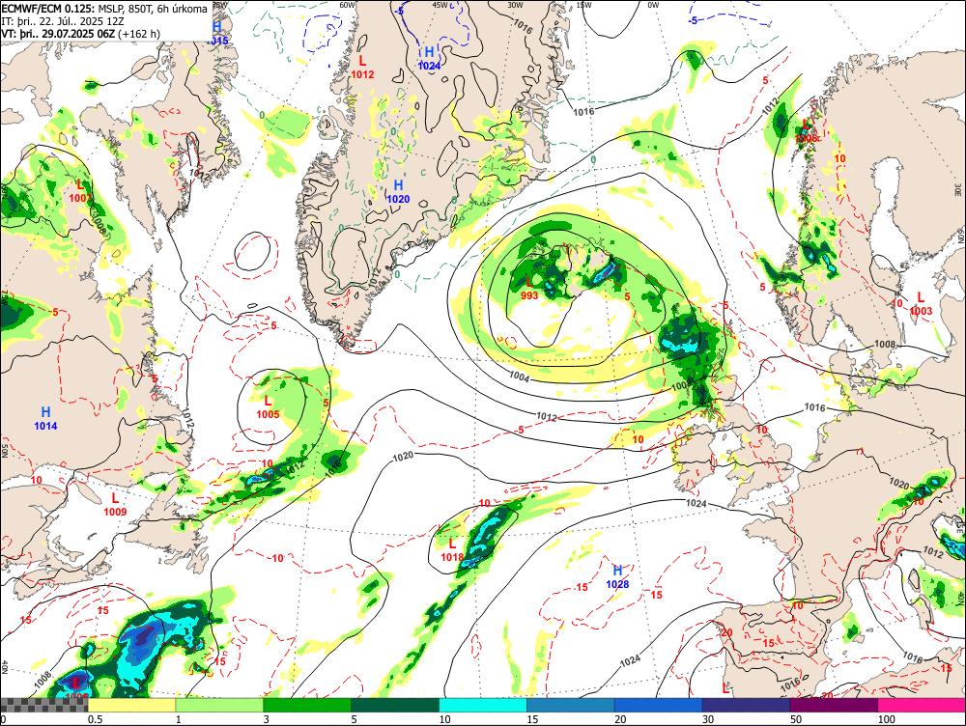Select the low center labeled 'L 1009'
The width and height of the screenshot is (966, 726).
point(115,504)
